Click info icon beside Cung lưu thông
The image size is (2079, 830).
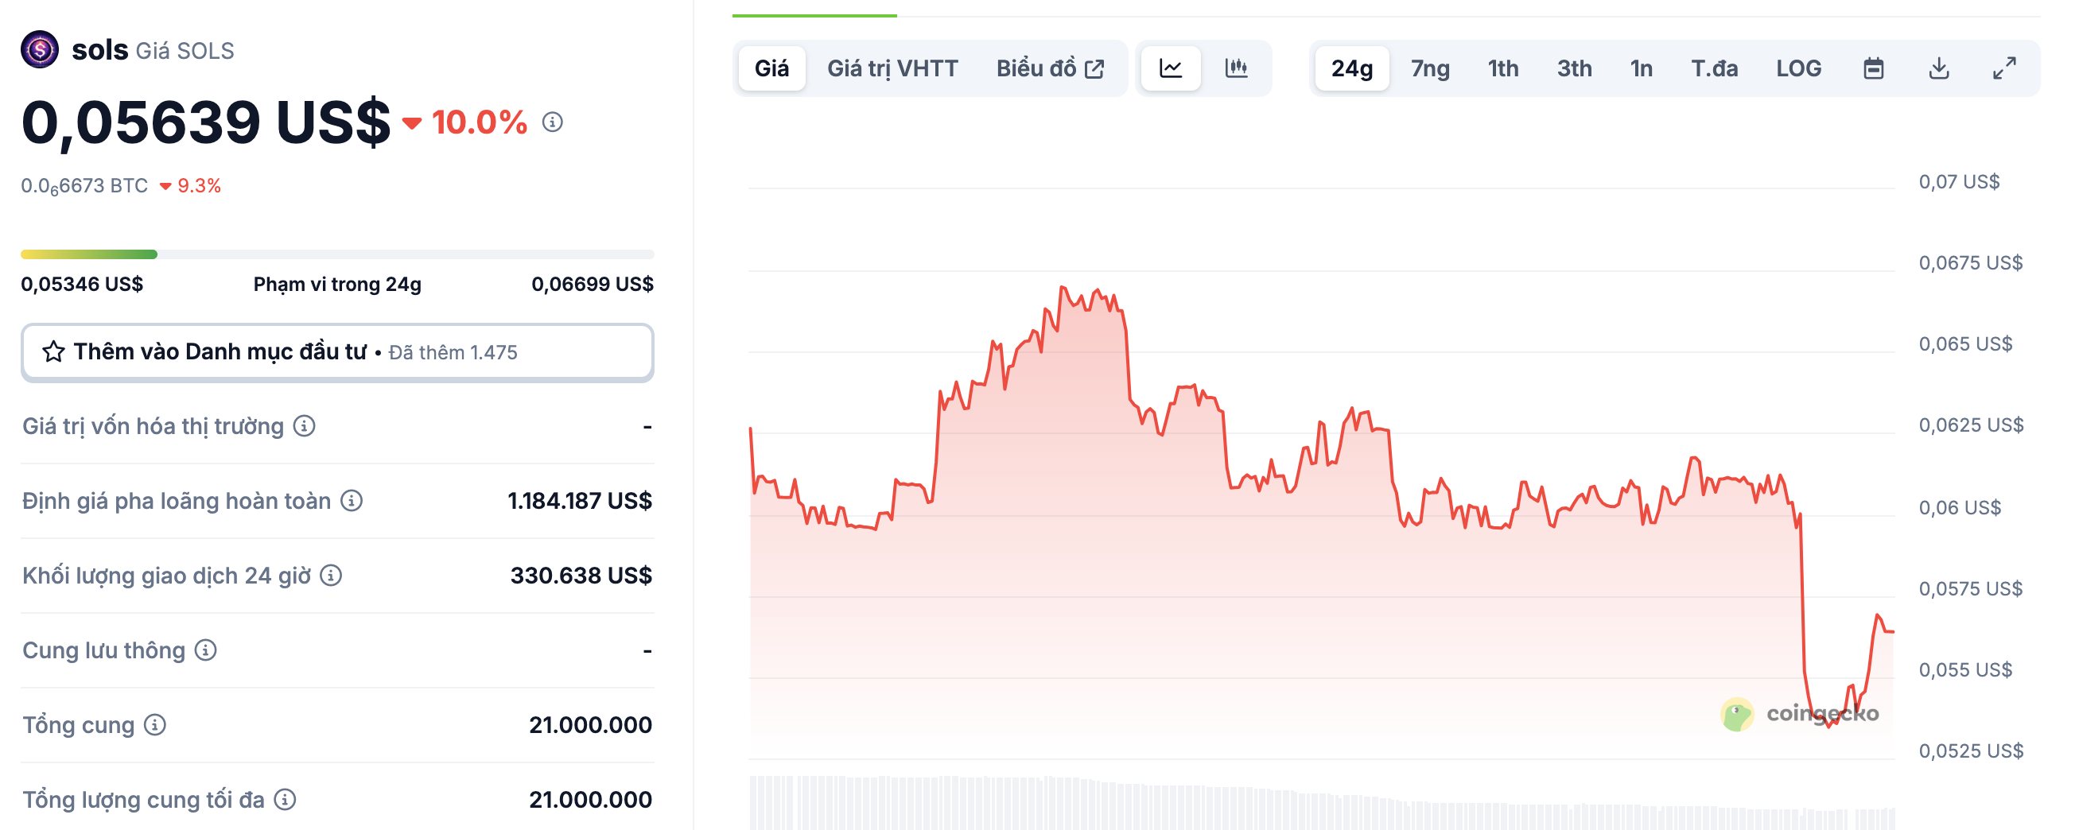[x=206, y=650]
